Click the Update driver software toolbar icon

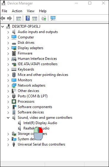44,18
